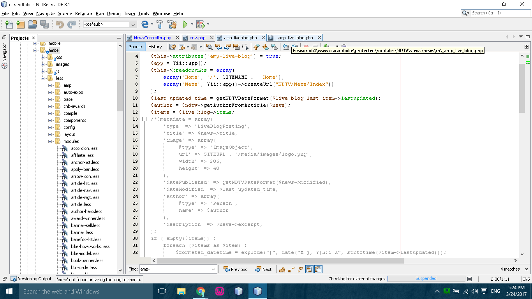The width and height of the screenshot is (532, 299).
Task: Toggle Highlight Results in the find bar
Action: pyautogui.click(x=309, y=269)
